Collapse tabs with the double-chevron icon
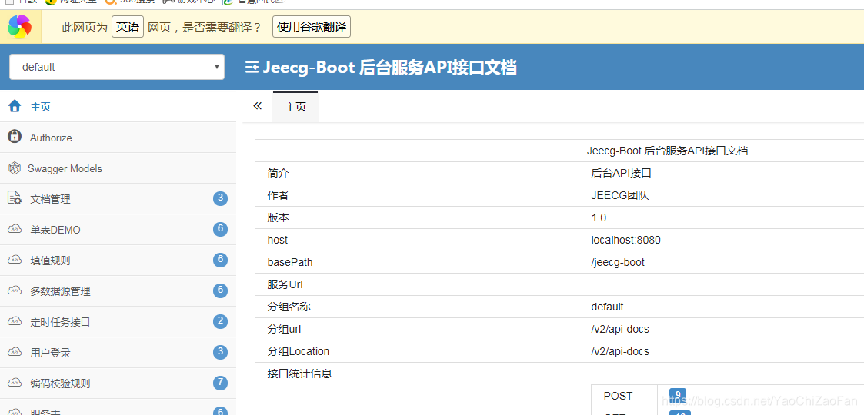Viewport: 864px width, 415px height. pos(257,106)
